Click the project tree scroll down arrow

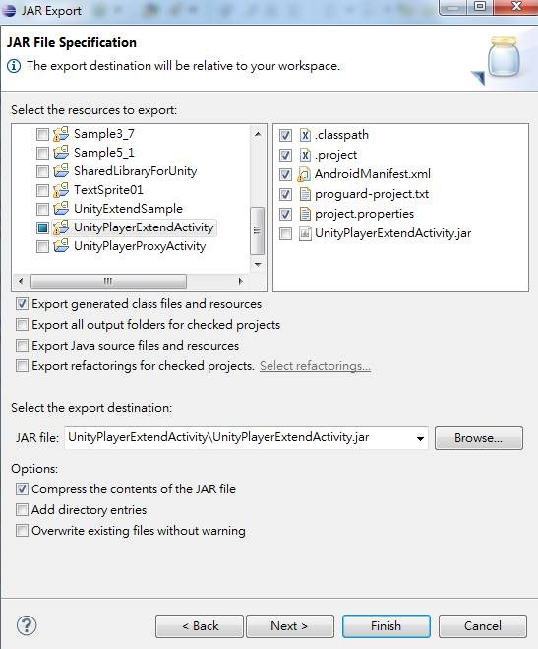pyautogui.click(x=258, y=264)
